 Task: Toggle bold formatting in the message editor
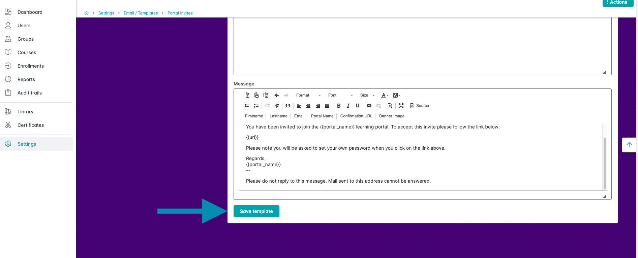pyautogui.click(x=339, y=106)
